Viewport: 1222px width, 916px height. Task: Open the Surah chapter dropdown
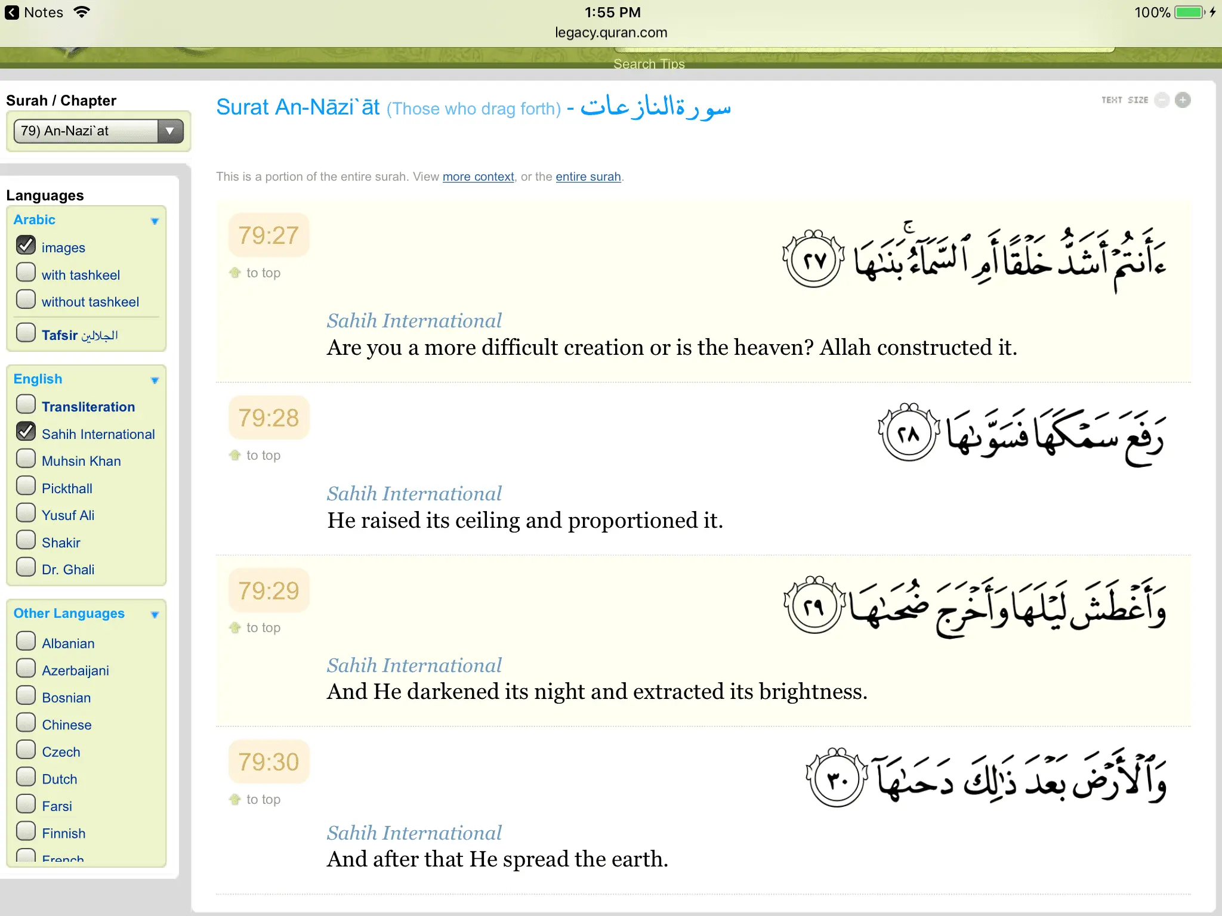point(98,131)
